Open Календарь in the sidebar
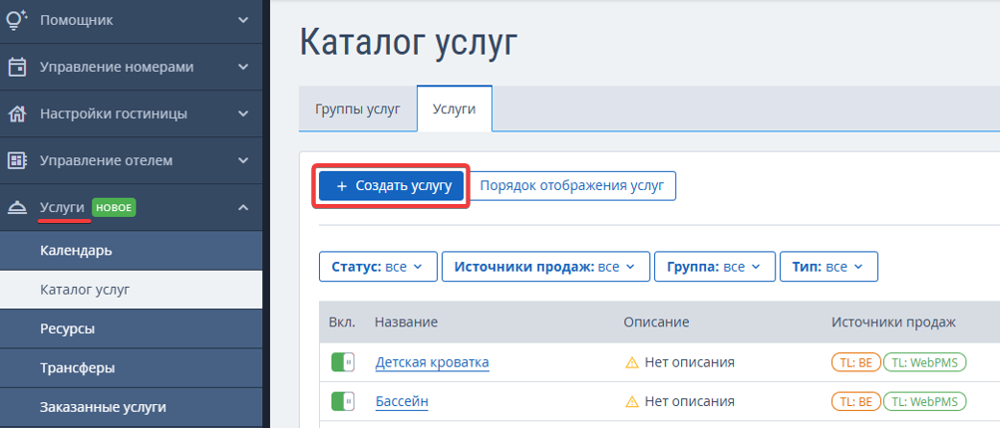The image size is (1000, 428). click(x=76, y=250)
